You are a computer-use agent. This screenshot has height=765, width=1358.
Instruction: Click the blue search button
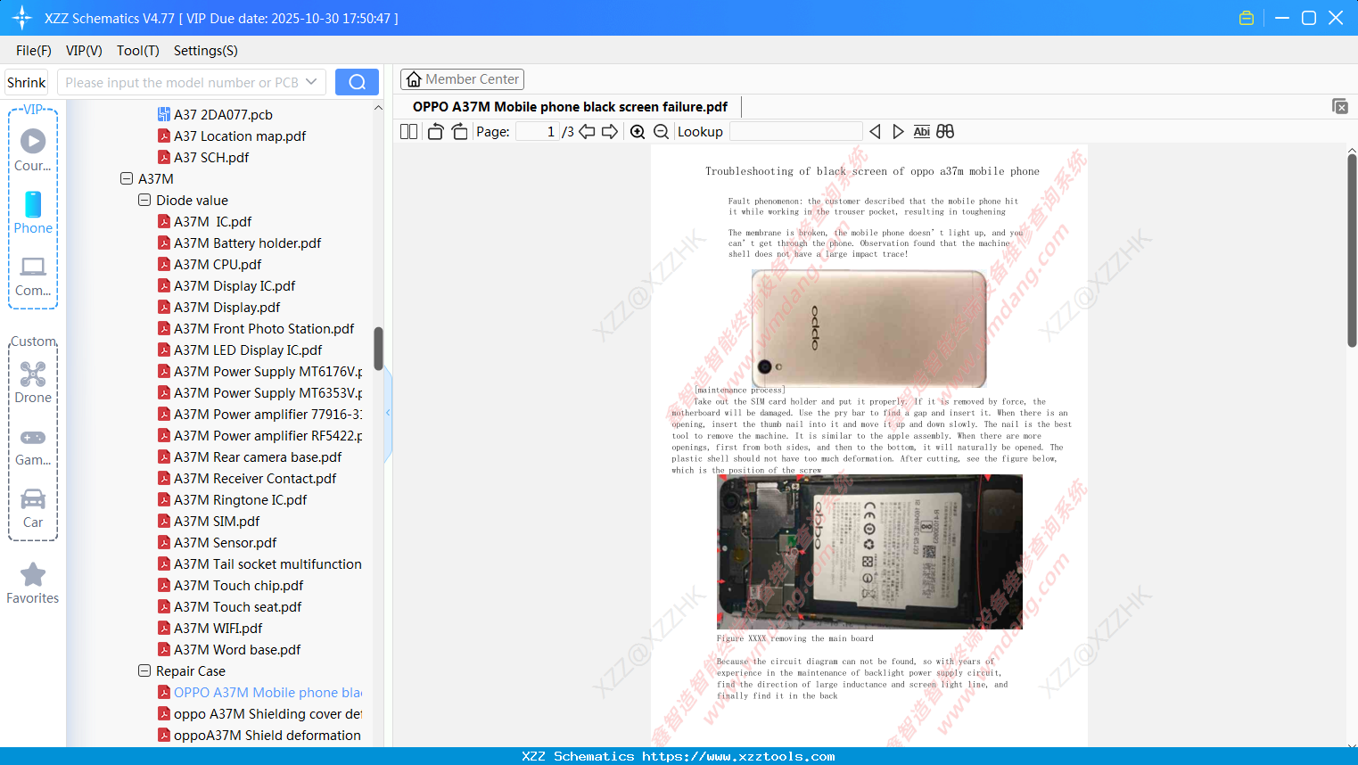pos(357,82)
